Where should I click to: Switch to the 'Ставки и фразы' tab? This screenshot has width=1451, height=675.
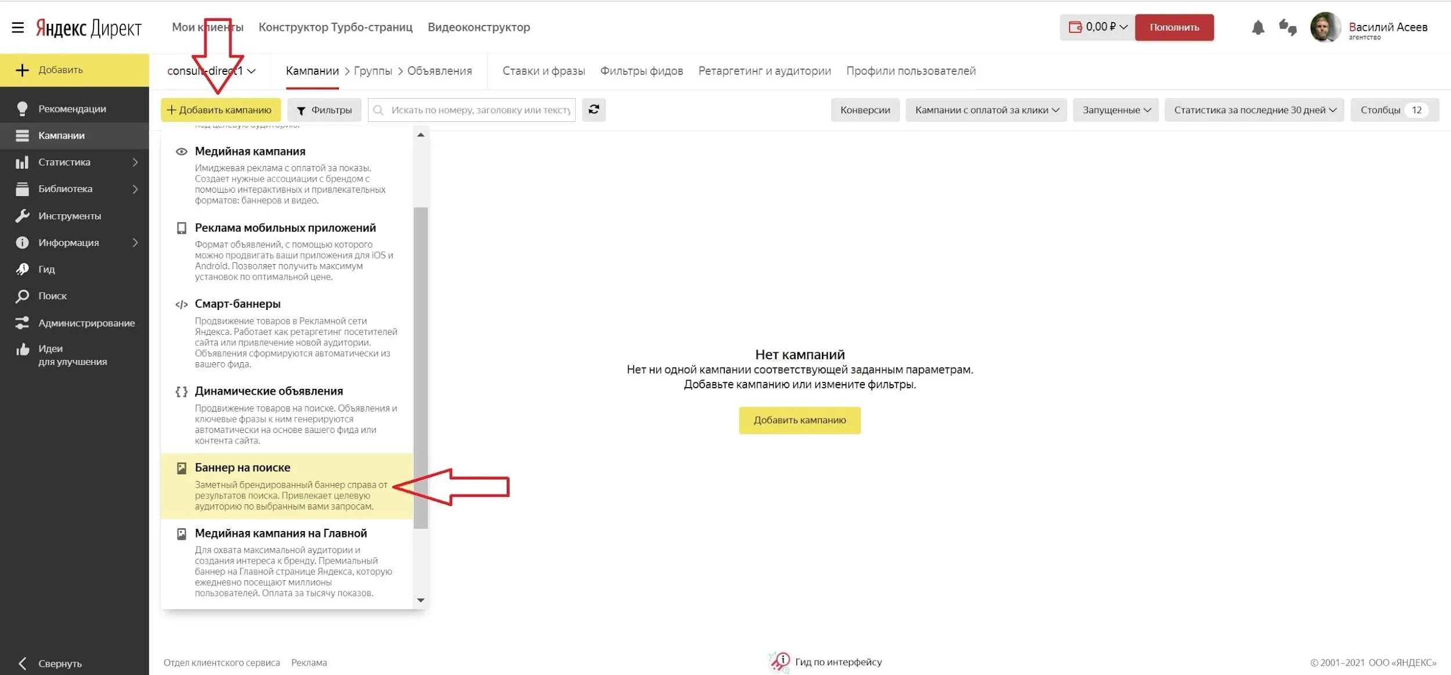tap(543, 71)
